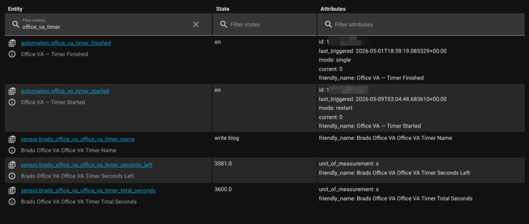Click 'mode: restart' attribute text
The image size is (529, 224).
pyautogui.click(x=336, y=108)
